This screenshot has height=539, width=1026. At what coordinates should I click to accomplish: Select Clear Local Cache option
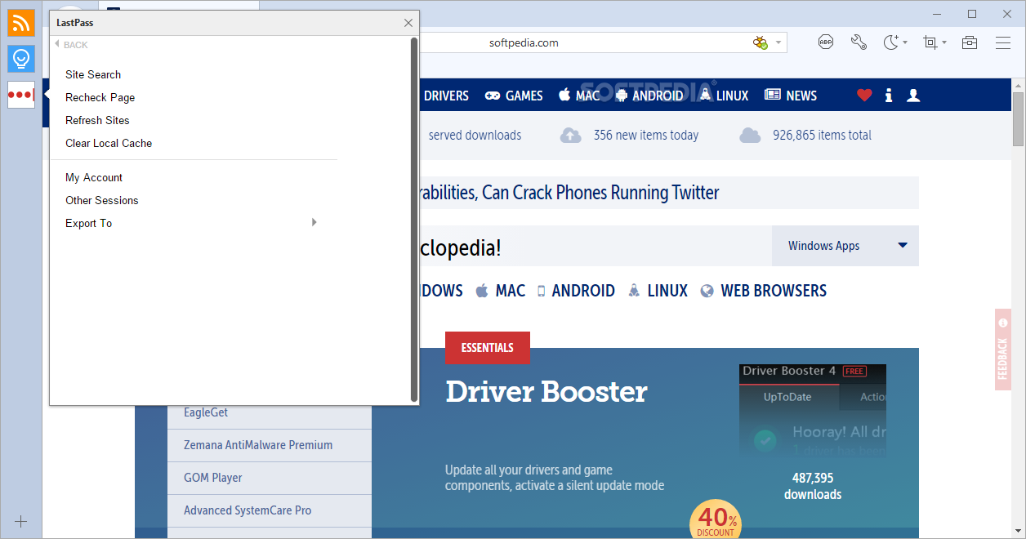(109, 143)
